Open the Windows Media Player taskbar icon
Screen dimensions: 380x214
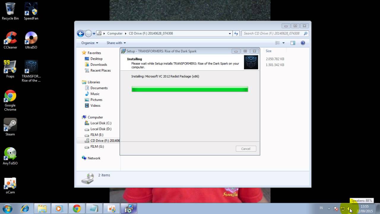pyautogui.click(x=59, y=209)
